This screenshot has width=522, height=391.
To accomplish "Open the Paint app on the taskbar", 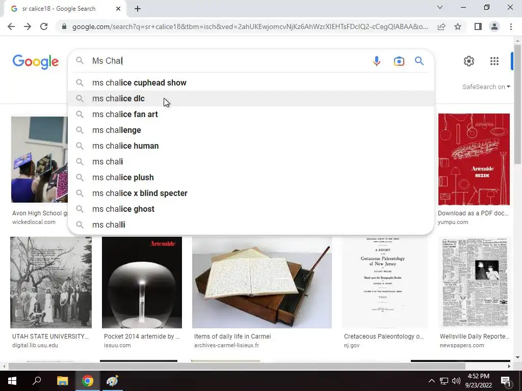I will tap(112, 381).
